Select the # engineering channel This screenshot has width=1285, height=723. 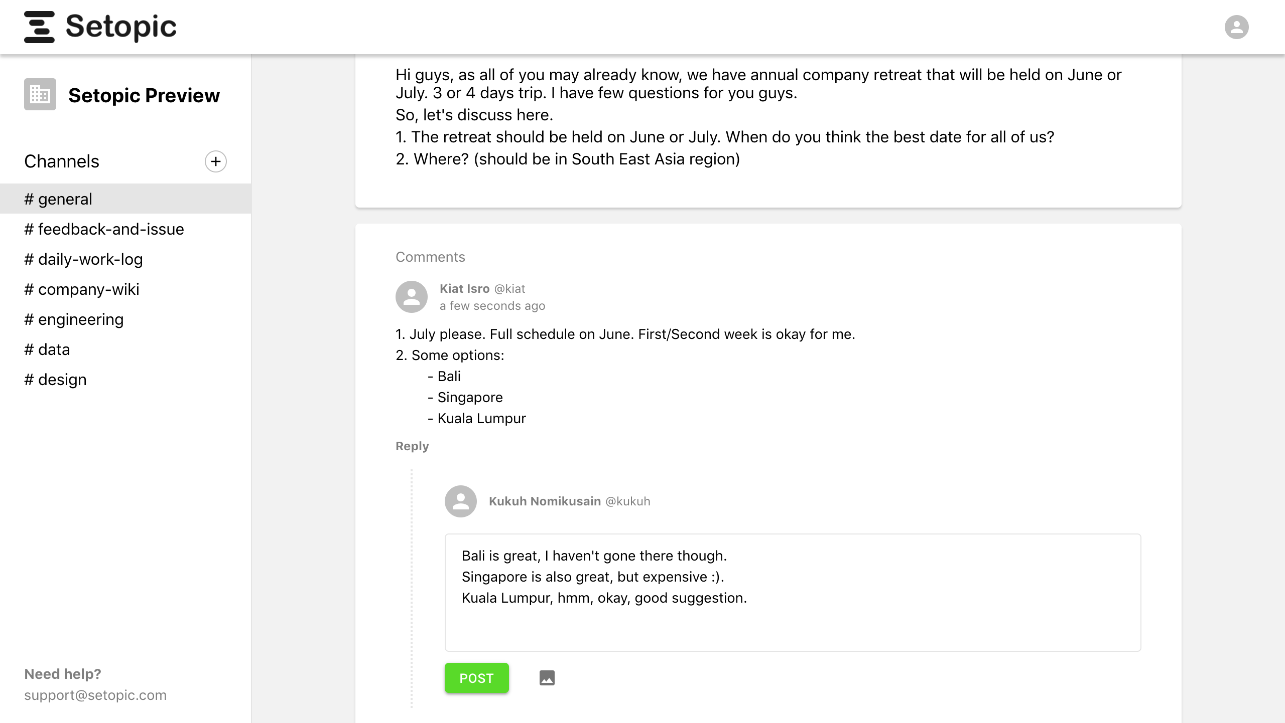(74, 319)
